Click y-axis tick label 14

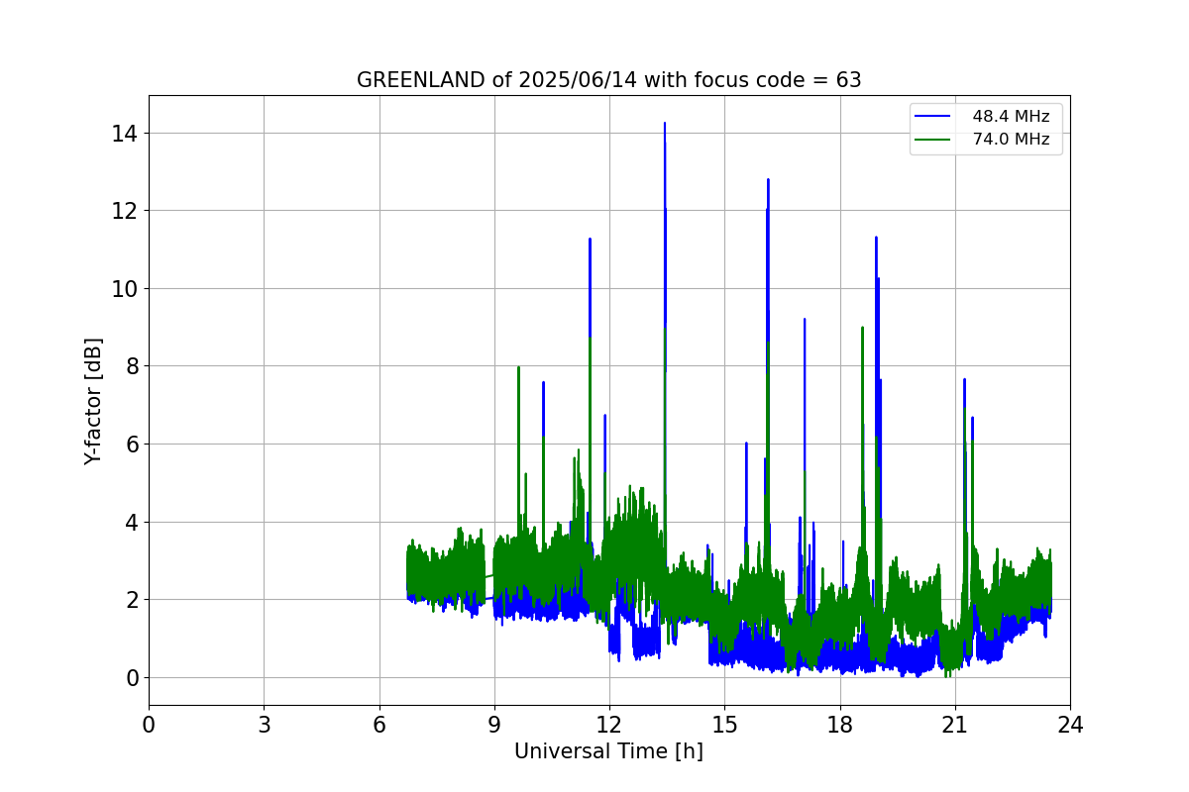pyautogui.click(x=127, y=133)
